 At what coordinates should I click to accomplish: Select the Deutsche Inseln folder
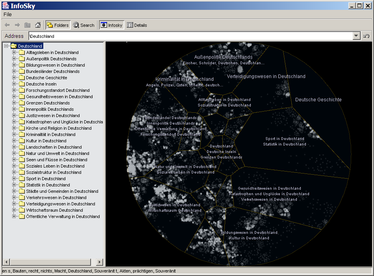pyautogui.click(x=42, y=84)
